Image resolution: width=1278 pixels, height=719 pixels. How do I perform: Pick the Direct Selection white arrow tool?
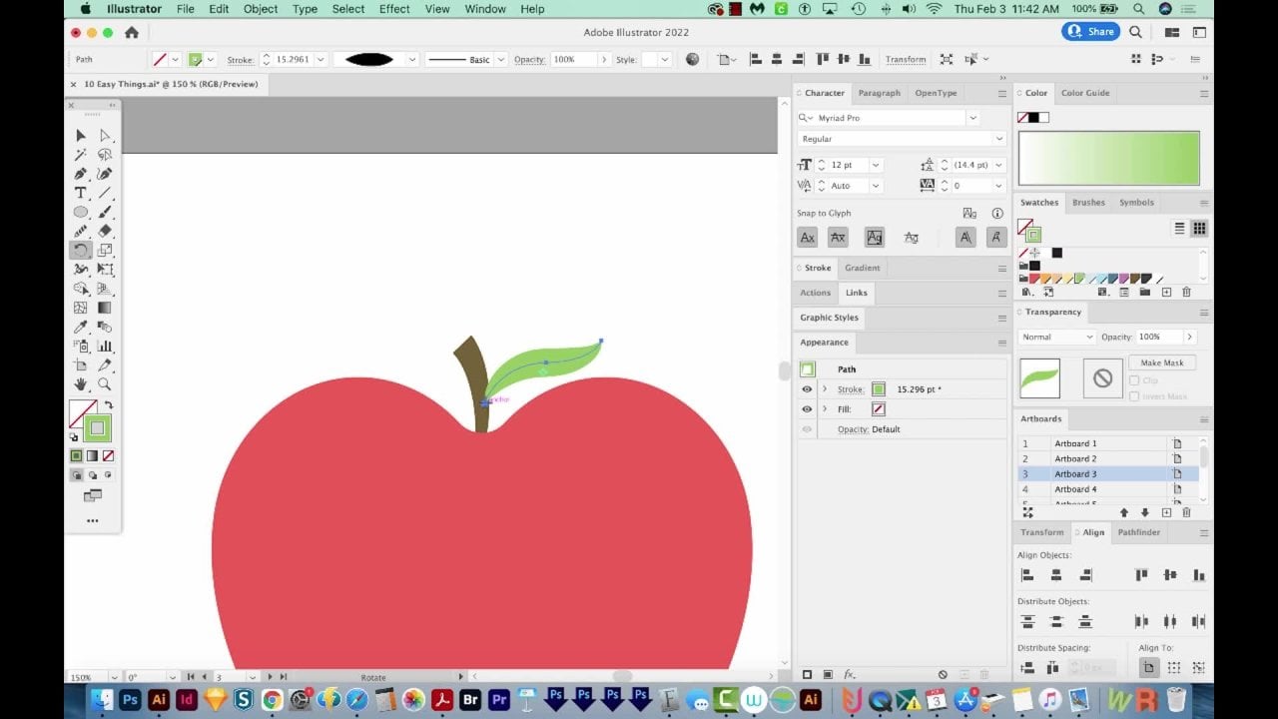click(x=104, y=136)
